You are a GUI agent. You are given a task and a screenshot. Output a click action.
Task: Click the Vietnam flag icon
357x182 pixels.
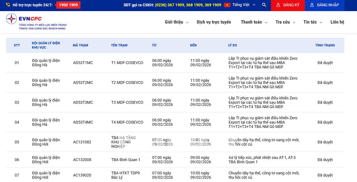(227, 5)
